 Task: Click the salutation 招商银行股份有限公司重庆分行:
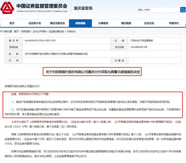point(22,86)
